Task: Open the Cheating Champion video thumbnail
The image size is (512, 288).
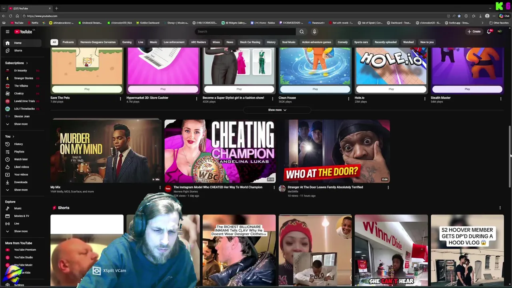Action: (220, 151)
